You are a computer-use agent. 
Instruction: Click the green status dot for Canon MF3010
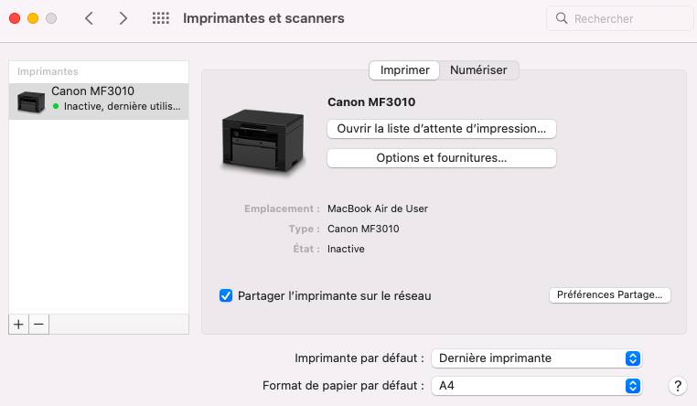tap(56, 106)
